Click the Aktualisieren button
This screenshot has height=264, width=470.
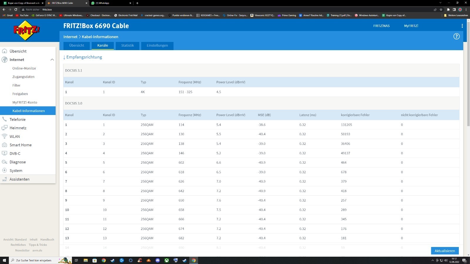(445, 251)
